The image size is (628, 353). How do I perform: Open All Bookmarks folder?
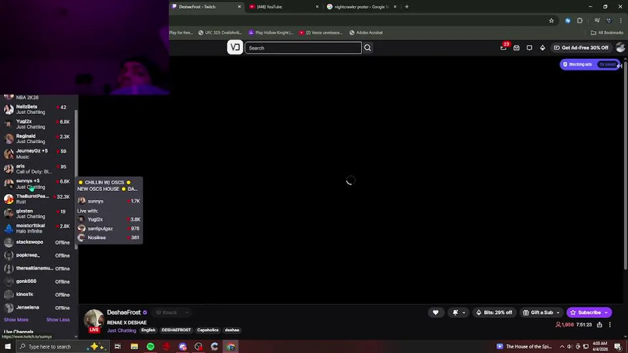tap(607, 32)
